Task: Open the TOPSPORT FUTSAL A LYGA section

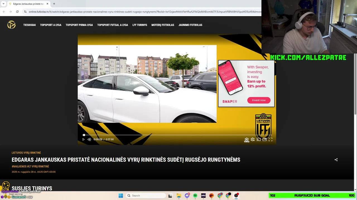Action: (x=113, y=25)
